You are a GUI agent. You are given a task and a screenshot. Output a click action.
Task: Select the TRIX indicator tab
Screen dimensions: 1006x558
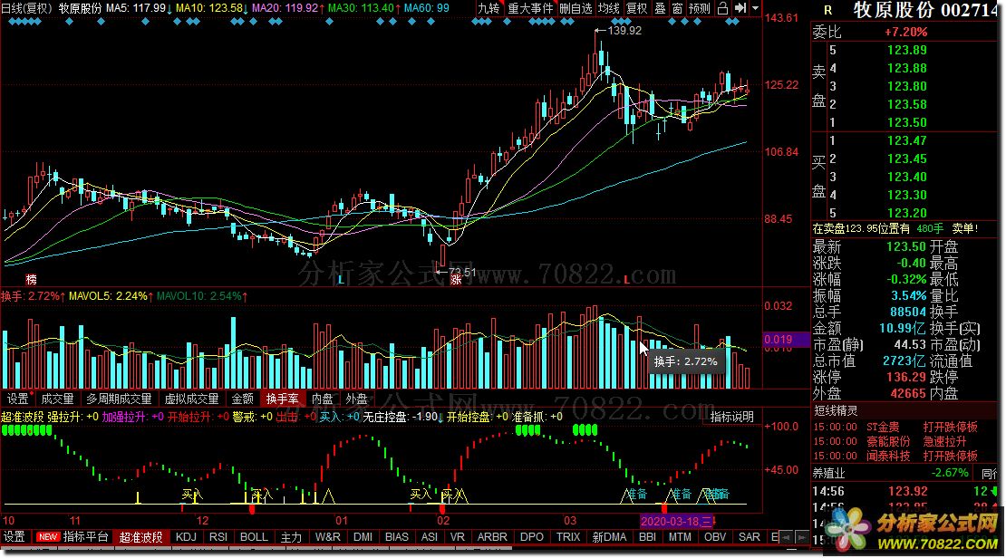[568, 537]
